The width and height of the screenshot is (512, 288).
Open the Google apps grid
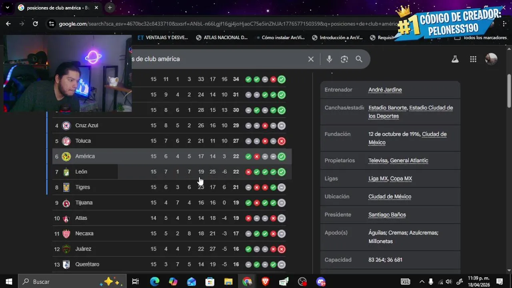pyautogui.click(x=473, y=59)
